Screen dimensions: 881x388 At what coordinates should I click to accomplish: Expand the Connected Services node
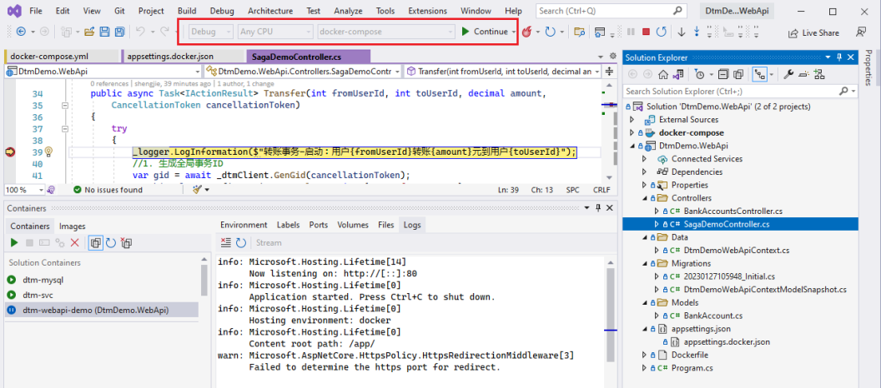tap(643, 159)
